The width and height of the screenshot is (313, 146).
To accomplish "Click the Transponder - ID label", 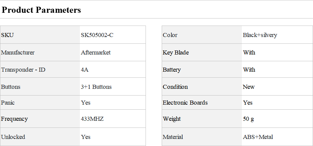I will point(23,70).
